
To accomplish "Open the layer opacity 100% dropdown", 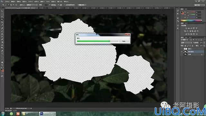I will coord(201,43).
